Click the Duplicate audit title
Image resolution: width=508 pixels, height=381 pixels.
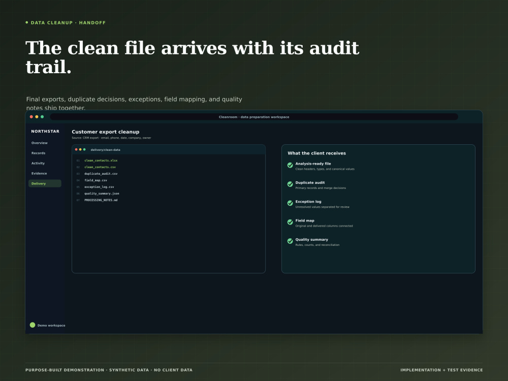(x=310, y=182)
